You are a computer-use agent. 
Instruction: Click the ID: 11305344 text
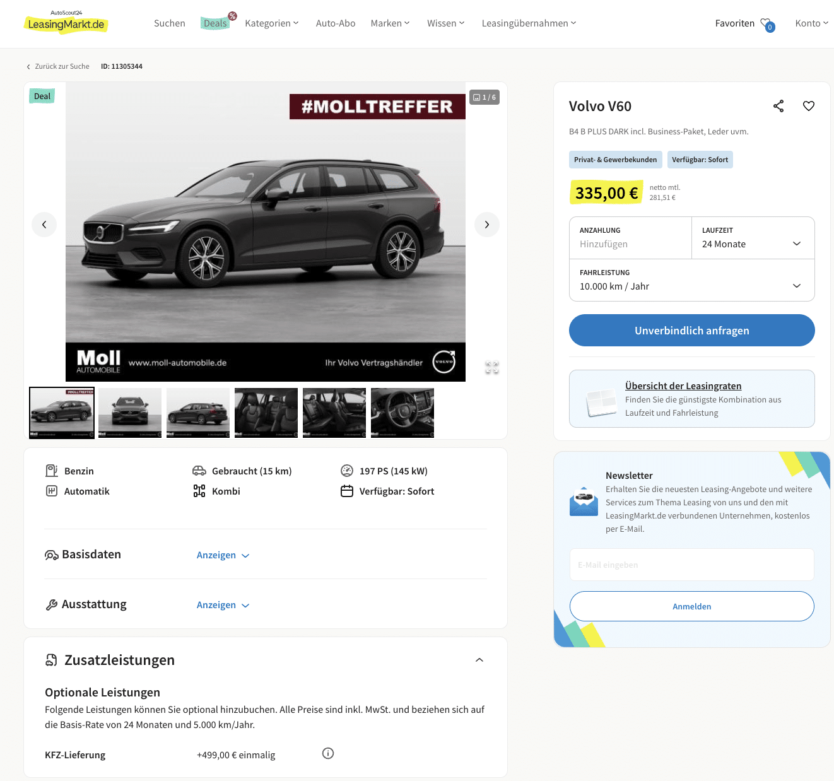point(122,66)
